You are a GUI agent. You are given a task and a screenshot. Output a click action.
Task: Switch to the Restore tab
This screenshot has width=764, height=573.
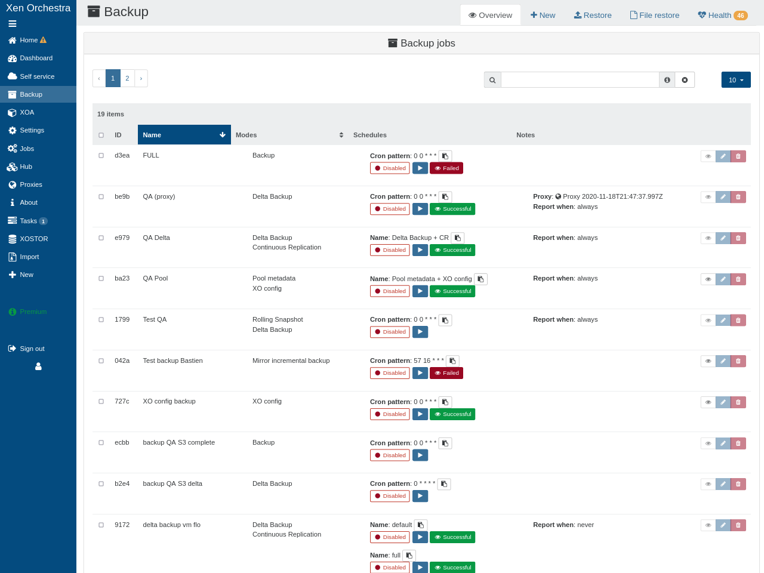tap(593, 15)
